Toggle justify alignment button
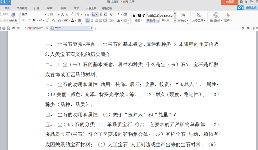 [x=101, y=21]
